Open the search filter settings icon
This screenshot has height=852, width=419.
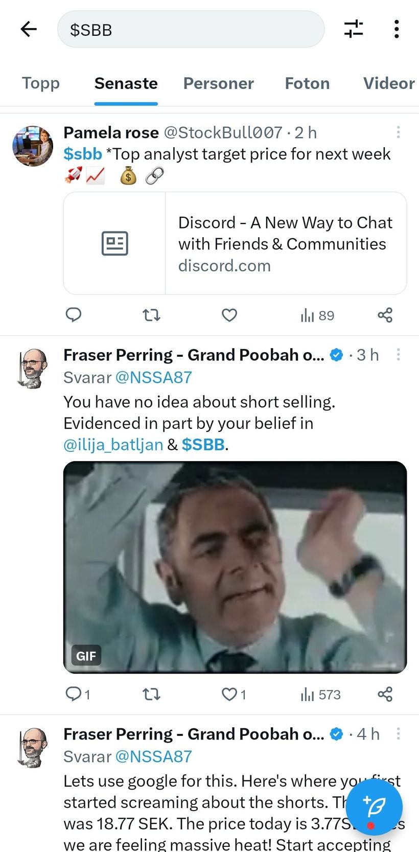(x=353, y=29)
